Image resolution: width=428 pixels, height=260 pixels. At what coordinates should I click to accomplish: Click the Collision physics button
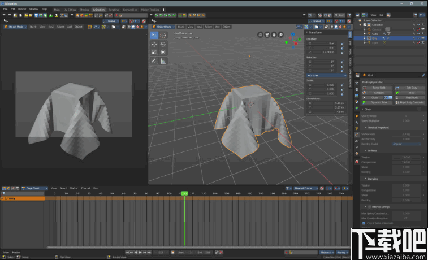[x=377, y=93]
